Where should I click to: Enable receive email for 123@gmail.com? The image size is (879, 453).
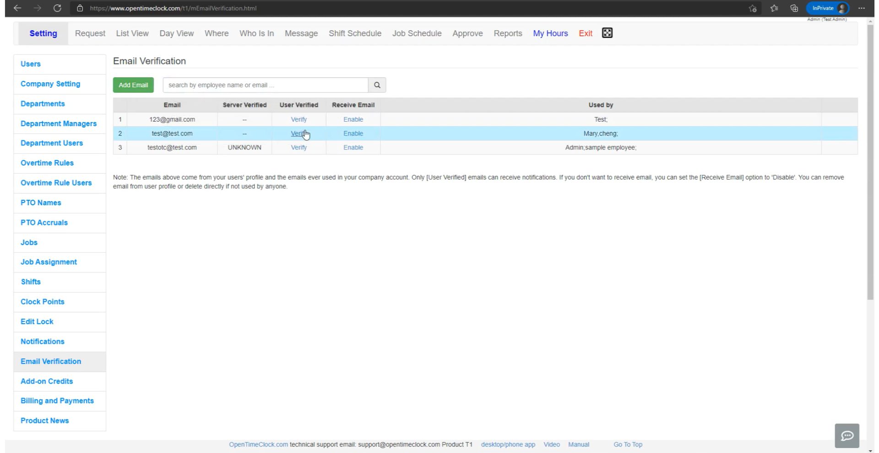pyautogui.click(x=353, y=119)
